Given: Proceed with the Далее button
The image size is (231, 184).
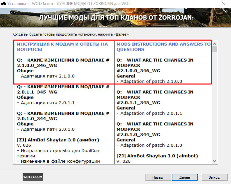Looking at the screenshot, I should pyautogui.click(x=184, y=177).
